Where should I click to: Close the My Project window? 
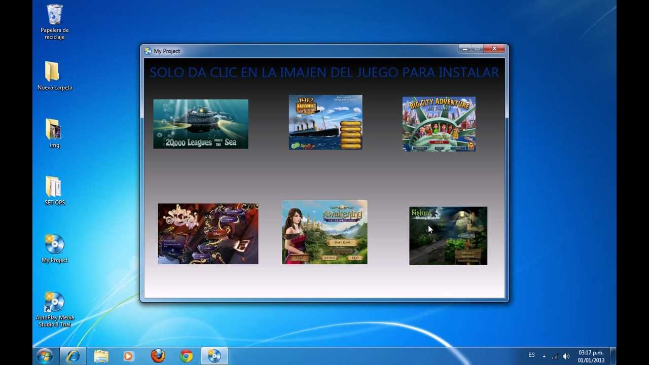[x=494, y=49]
